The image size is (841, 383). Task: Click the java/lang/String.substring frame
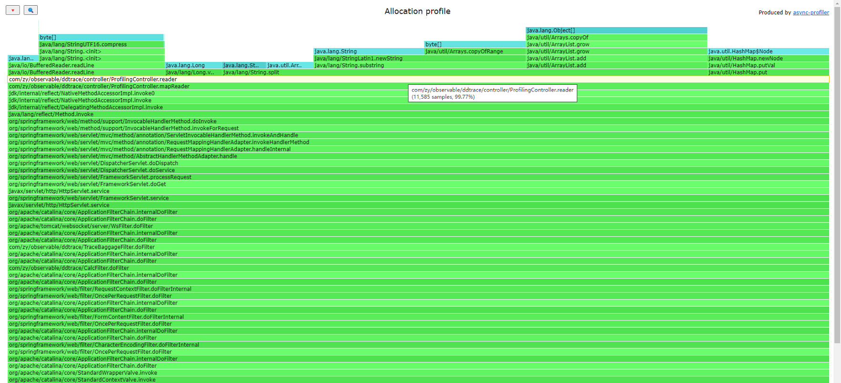click(x=419, y=65)
